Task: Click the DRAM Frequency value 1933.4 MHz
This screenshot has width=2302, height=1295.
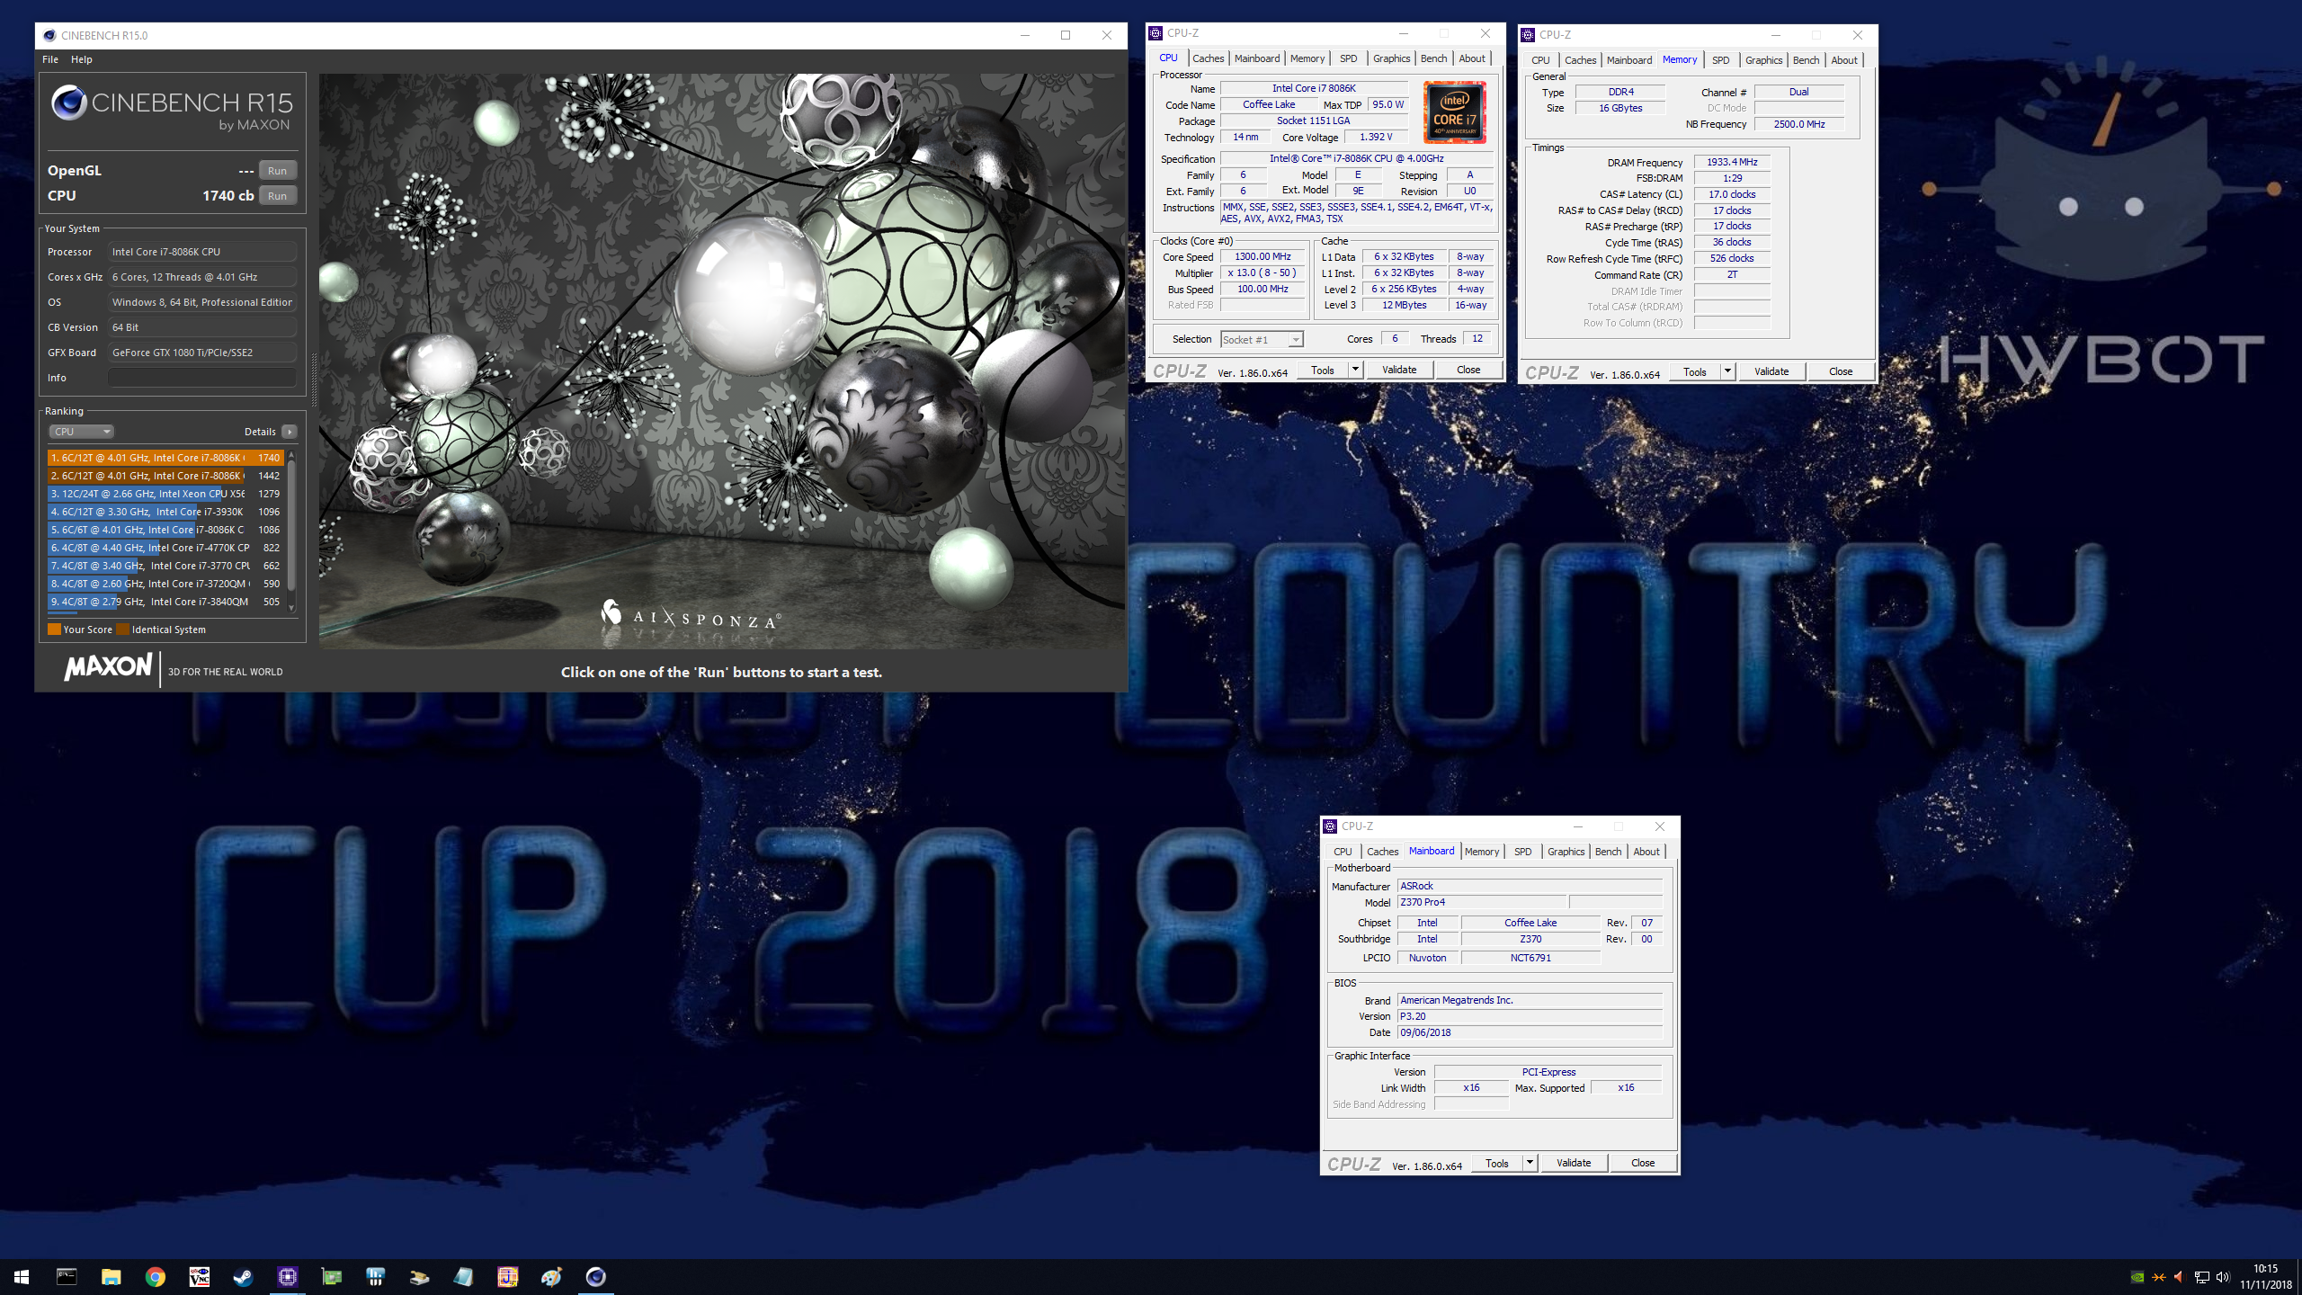Action: (1732, 162)
